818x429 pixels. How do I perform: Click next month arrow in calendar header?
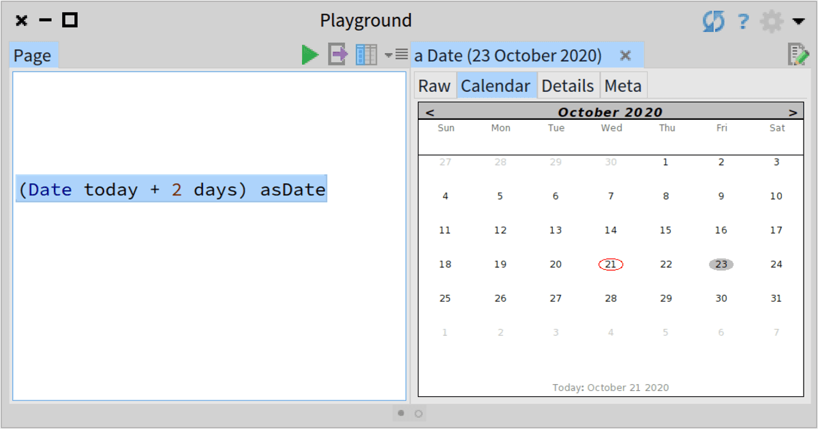point(793,111)
